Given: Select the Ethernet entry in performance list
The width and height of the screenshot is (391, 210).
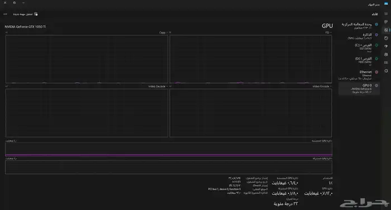Looking at the screenshot, I should tap(359, 75).
